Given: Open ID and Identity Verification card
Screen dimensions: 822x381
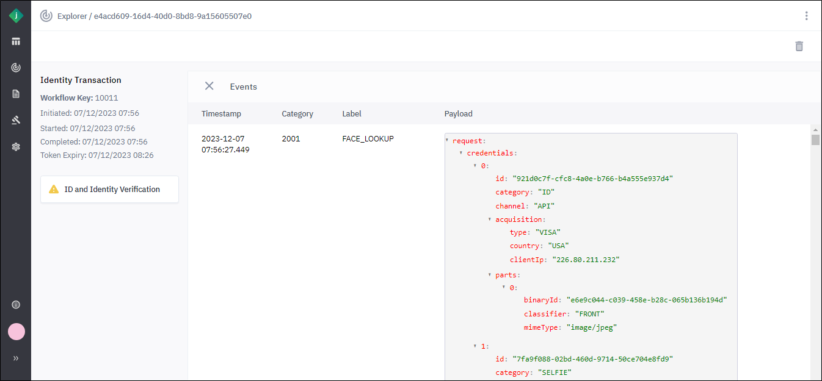Looking at the screenshot, I should (109, 189).
